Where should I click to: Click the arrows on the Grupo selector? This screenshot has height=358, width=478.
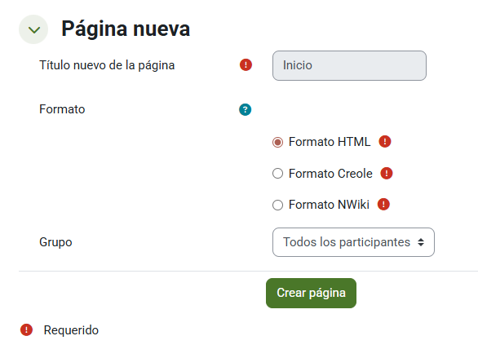coord(421,242)
